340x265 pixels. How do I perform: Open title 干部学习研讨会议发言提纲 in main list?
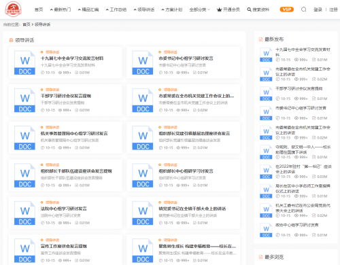pyautogui.click(x=66, y=96)
